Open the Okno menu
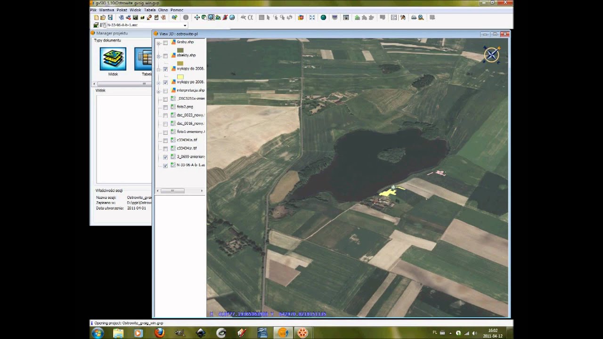This screenshot has width=603, height=339. pos(163,10)
